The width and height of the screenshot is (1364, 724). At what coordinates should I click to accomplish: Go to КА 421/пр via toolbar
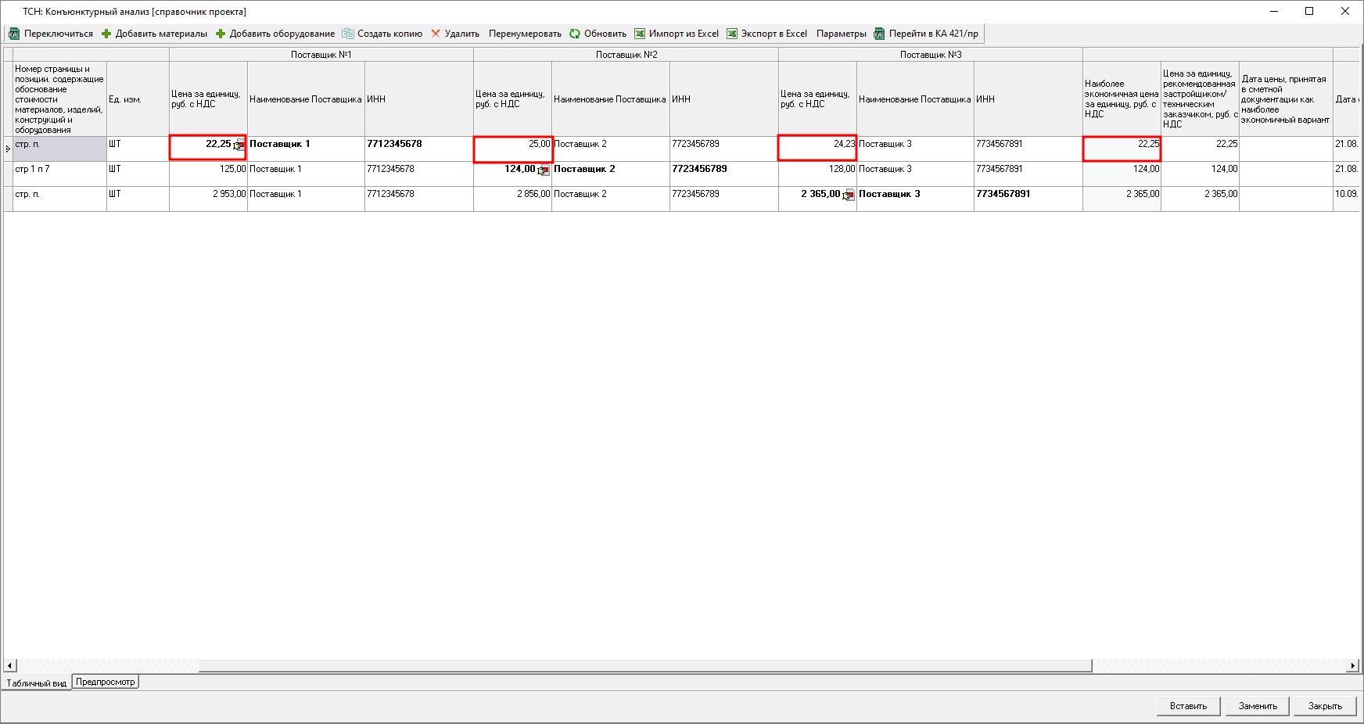[x=927, y=34]
